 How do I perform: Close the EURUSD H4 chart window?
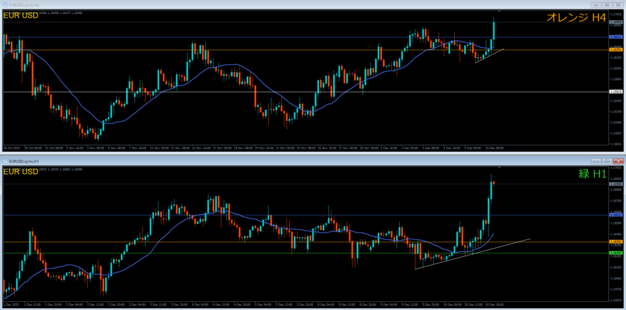coord(619,4)
